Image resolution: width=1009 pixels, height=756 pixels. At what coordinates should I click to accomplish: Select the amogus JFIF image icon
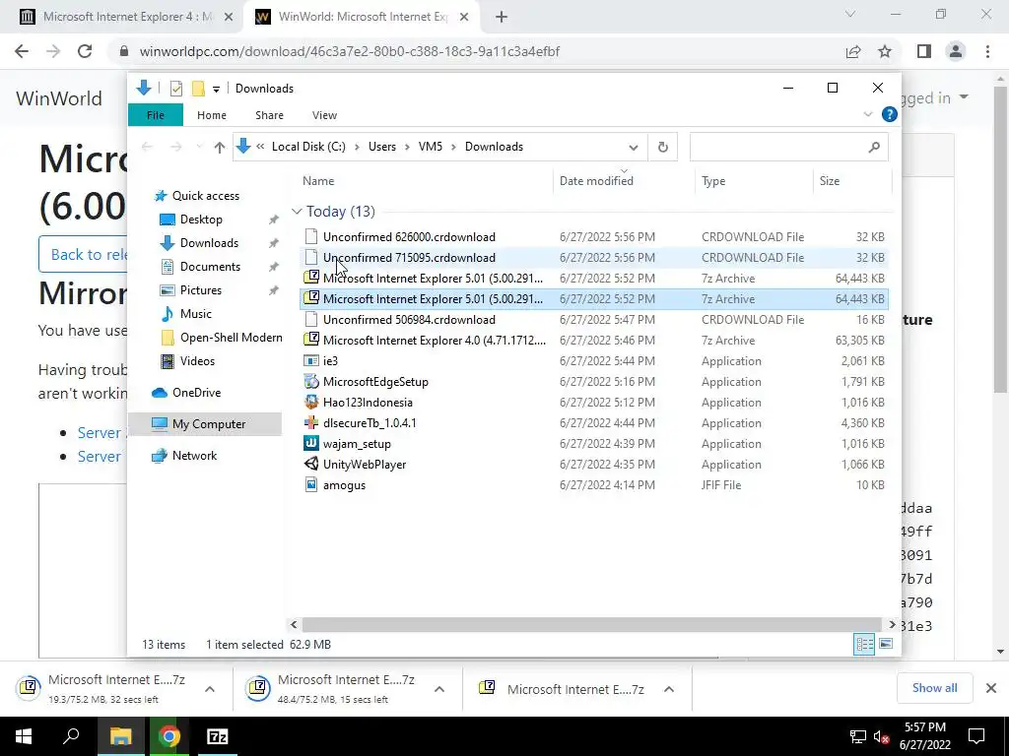click(x=311, y=484)
